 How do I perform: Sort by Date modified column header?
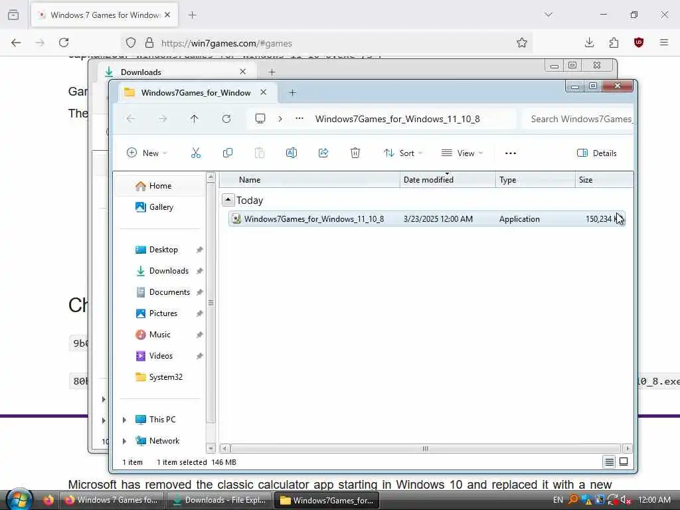point(448,179)
